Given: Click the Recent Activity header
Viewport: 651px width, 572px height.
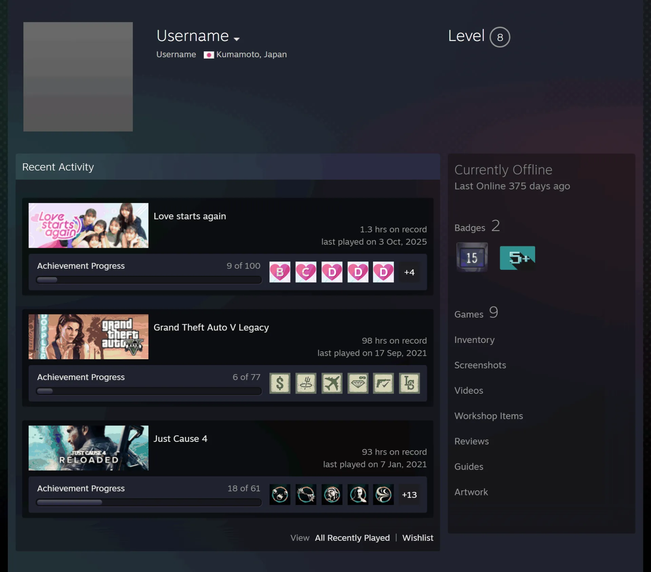Looking at the screenshot, I should (228, 167).
